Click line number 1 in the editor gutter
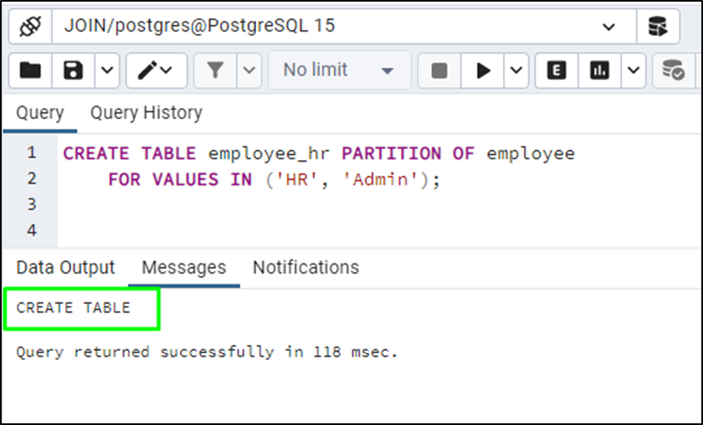This screenshot has width=703, height=425. 32,153
